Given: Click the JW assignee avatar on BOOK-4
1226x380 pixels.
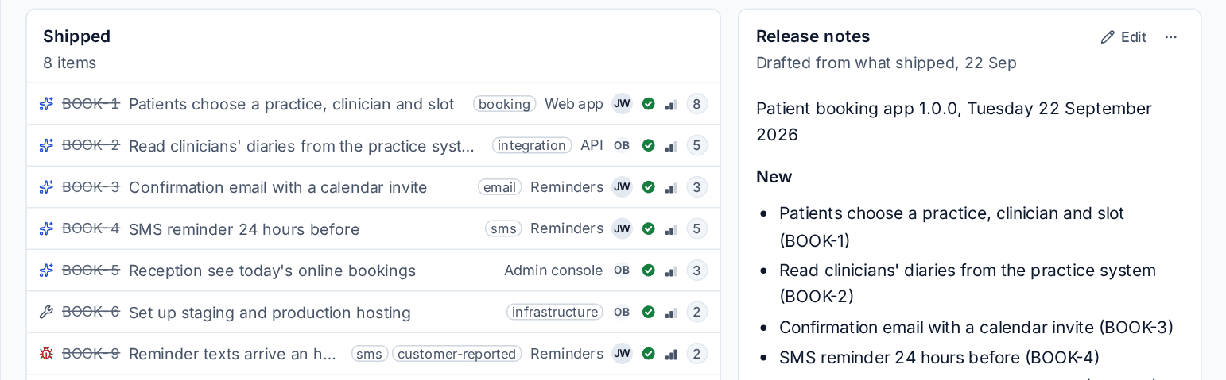Looking at the screenshot, I should (622, 228).
